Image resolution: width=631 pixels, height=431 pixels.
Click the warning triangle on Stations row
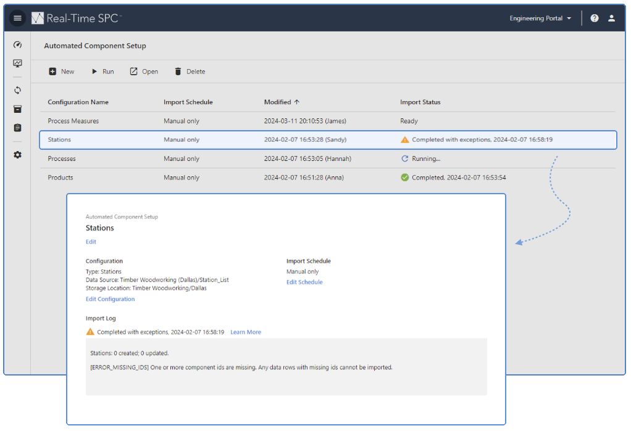coord(405,139)
